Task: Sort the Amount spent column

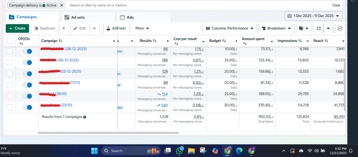Action: point(245,44)
